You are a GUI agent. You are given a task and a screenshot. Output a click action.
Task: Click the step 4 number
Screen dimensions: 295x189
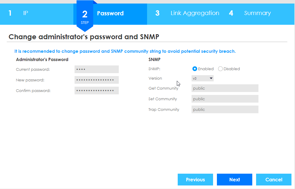[x=231, y=13]
